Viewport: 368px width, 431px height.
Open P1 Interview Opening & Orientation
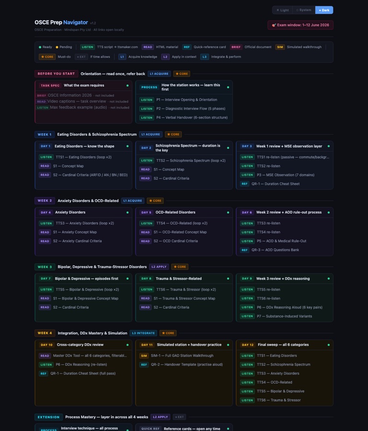click(x=186, y=100)
